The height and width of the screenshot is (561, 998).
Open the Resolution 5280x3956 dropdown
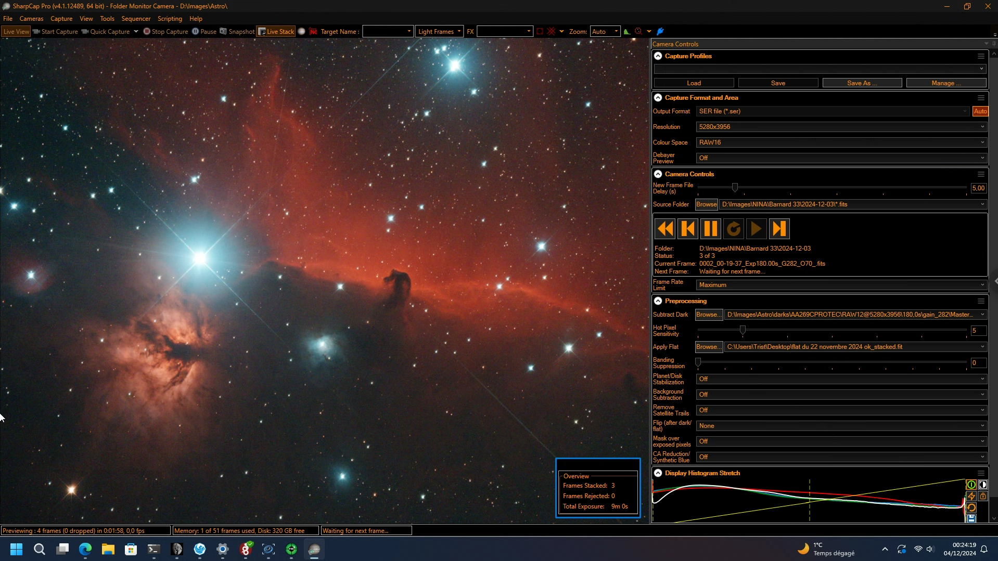[x=841, y=127]
